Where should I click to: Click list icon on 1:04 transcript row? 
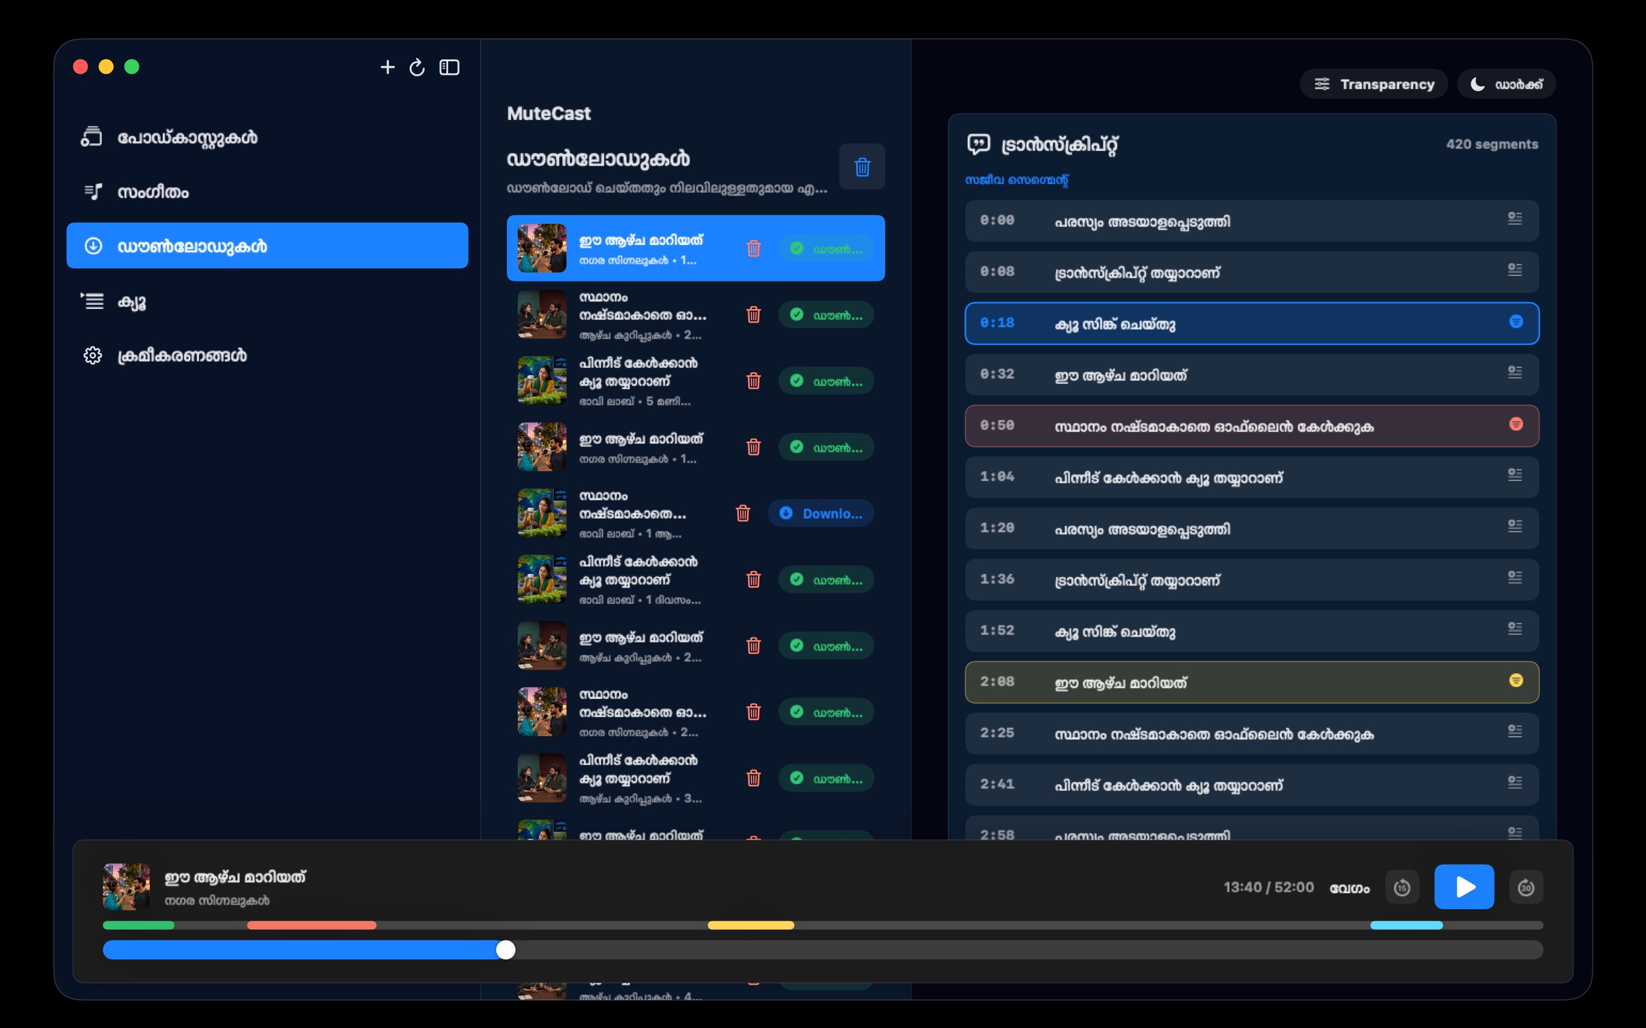coord(1515,475)
